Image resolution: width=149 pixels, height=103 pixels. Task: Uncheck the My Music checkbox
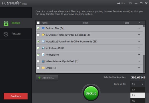coord(38,55)
